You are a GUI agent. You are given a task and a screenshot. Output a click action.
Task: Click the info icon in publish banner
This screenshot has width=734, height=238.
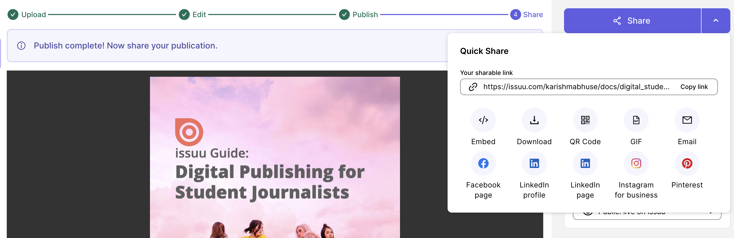[x=21, y=45]
